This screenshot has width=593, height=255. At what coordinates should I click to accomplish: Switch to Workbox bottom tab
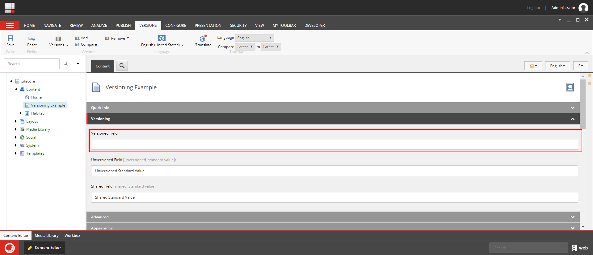(x=72, y=236)
